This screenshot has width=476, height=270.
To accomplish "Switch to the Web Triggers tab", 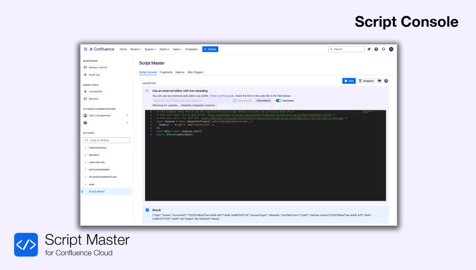I will 195,72.
